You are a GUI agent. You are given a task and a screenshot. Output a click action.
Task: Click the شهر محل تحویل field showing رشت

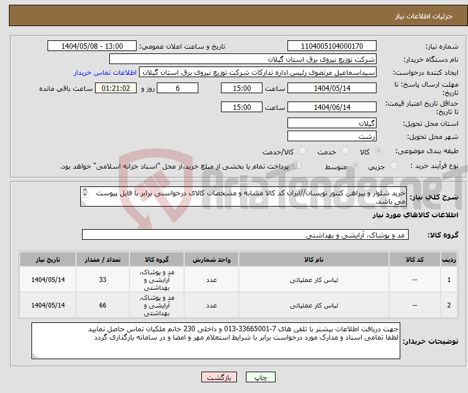(x=331, y=136)
